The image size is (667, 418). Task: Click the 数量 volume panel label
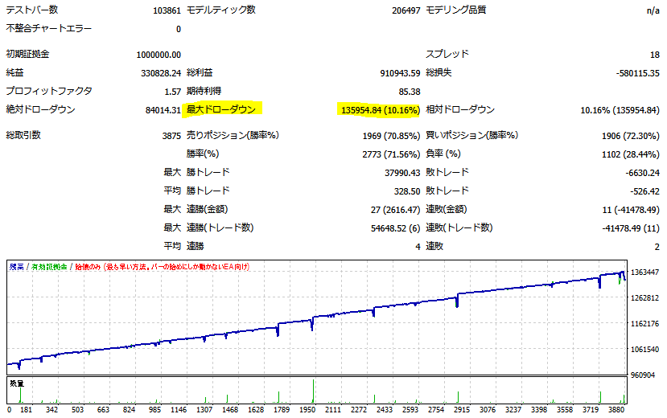coord(17,383)
